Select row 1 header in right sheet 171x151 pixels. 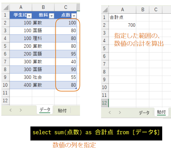pyautogui.click(x=105, y=17)
